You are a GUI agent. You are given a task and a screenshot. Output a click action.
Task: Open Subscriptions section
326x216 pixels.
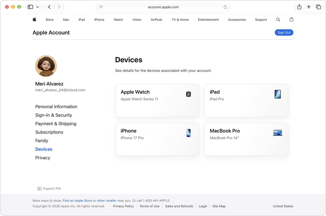(49, 132)
